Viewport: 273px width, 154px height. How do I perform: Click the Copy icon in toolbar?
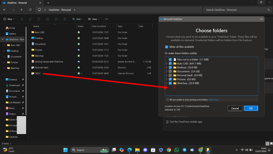point(30,19)
